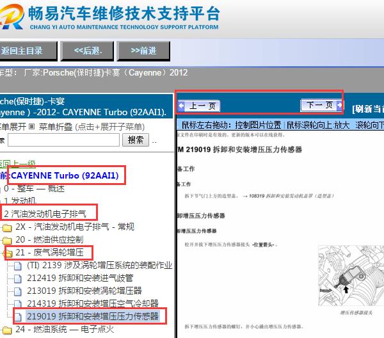This screenshot has width=384, height=338.
Task: Open 1 发动机 tree entry
Action: click(20, 201)
